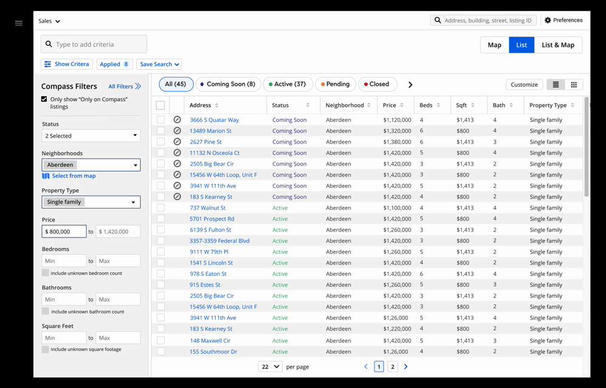
Task: Click the coming-soon icon for 3666 S Quatar Way
Action: coord(177,120)
